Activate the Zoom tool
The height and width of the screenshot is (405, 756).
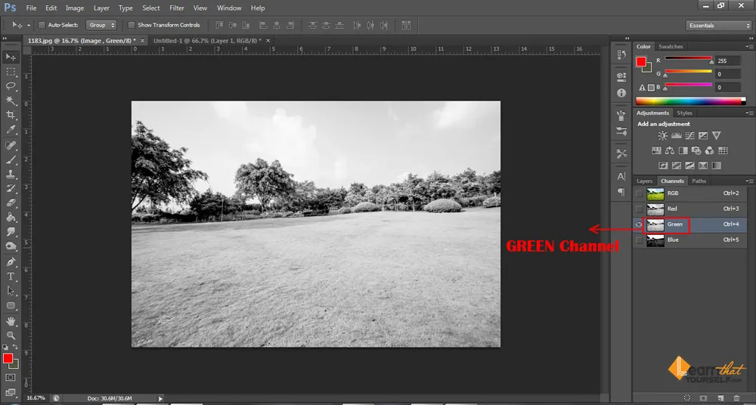tap(11, 335)
